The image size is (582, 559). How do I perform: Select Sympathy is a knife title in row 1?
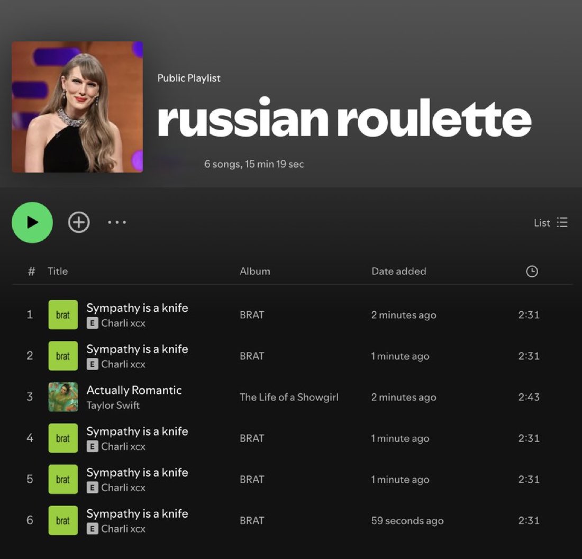click(138, 308)
